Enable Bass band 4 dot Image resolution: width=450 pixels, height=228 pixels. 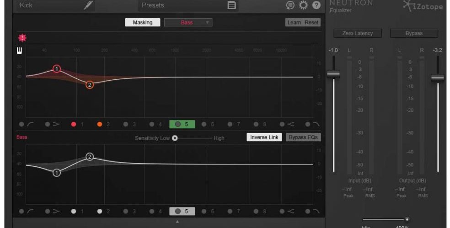pyautogui.click(x=152, y=212)
